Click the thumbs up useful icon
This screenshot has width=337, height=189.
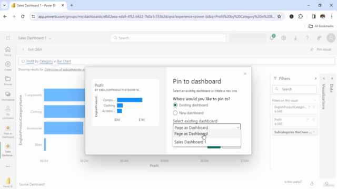point(312,184)
